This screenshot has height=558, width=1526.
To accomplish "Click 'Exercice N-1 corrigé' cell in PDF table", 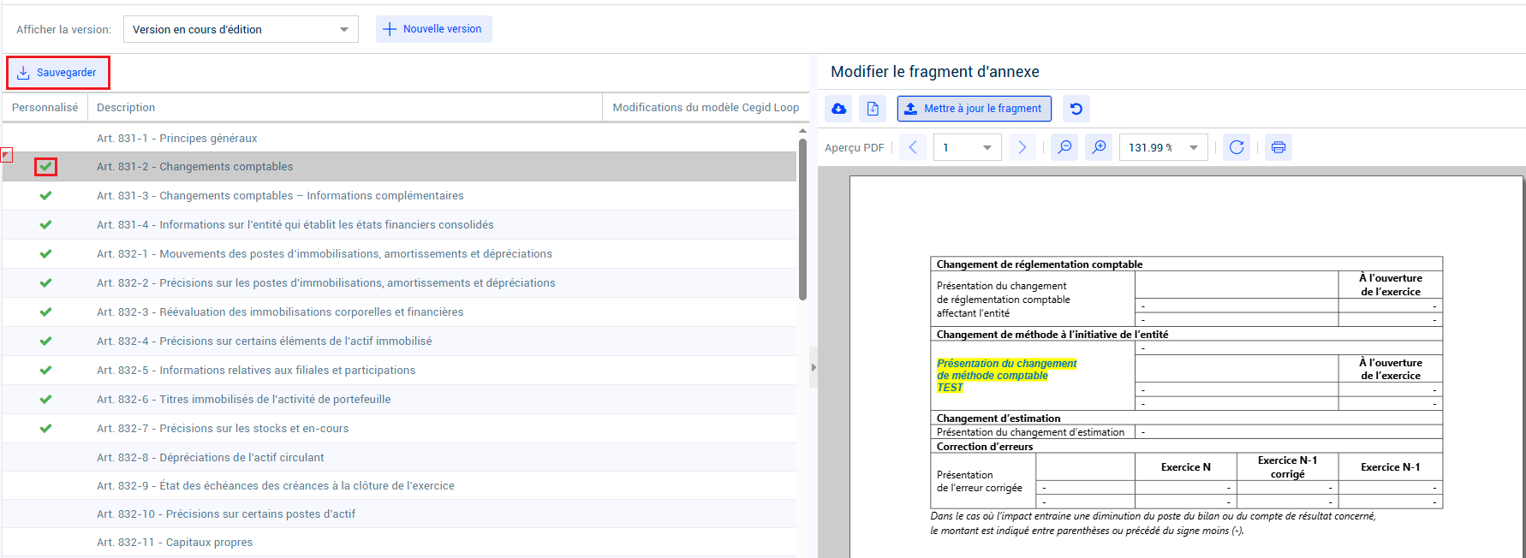I will [1288, 467].
